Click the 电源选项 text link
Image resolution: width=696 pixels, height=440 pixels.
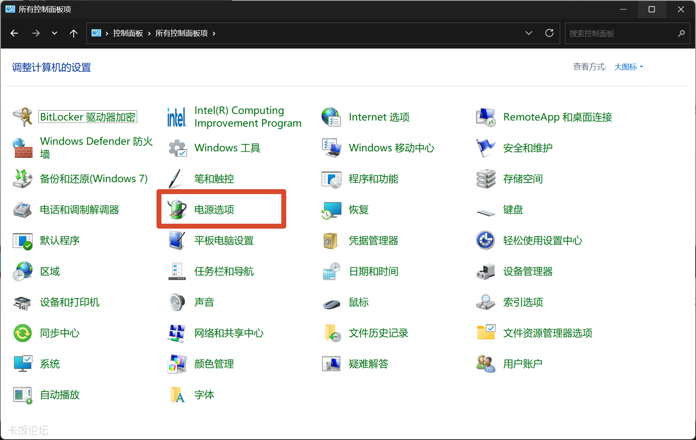pyautogui.click(x=214, y=210)
